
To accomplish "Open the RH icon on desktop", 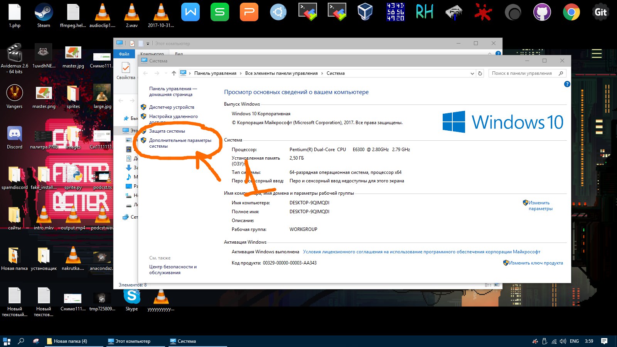I will (x=425, y=12).
